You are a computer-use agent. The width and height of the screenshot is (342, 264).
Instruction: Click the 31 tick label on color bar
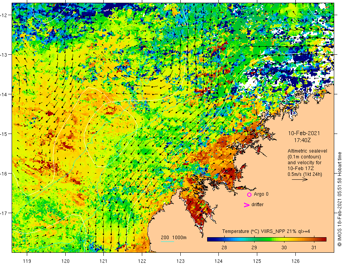(x=314, y=248)
